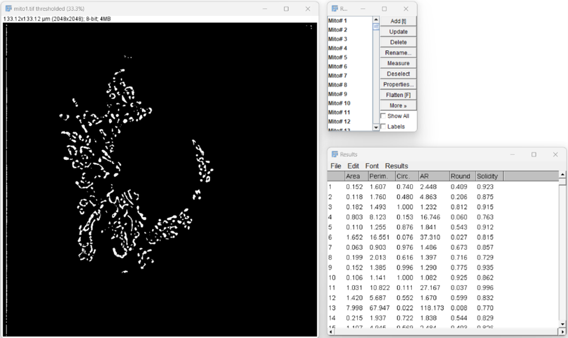Screen dimensions: 568x338
Task: Click image info text 133.12x133.12 µm
Action: click(26, 19)
